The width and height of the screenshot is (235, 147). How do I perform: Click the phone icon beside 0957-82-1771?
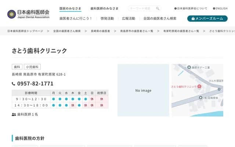pyautogui.click(x=14, y=84)
